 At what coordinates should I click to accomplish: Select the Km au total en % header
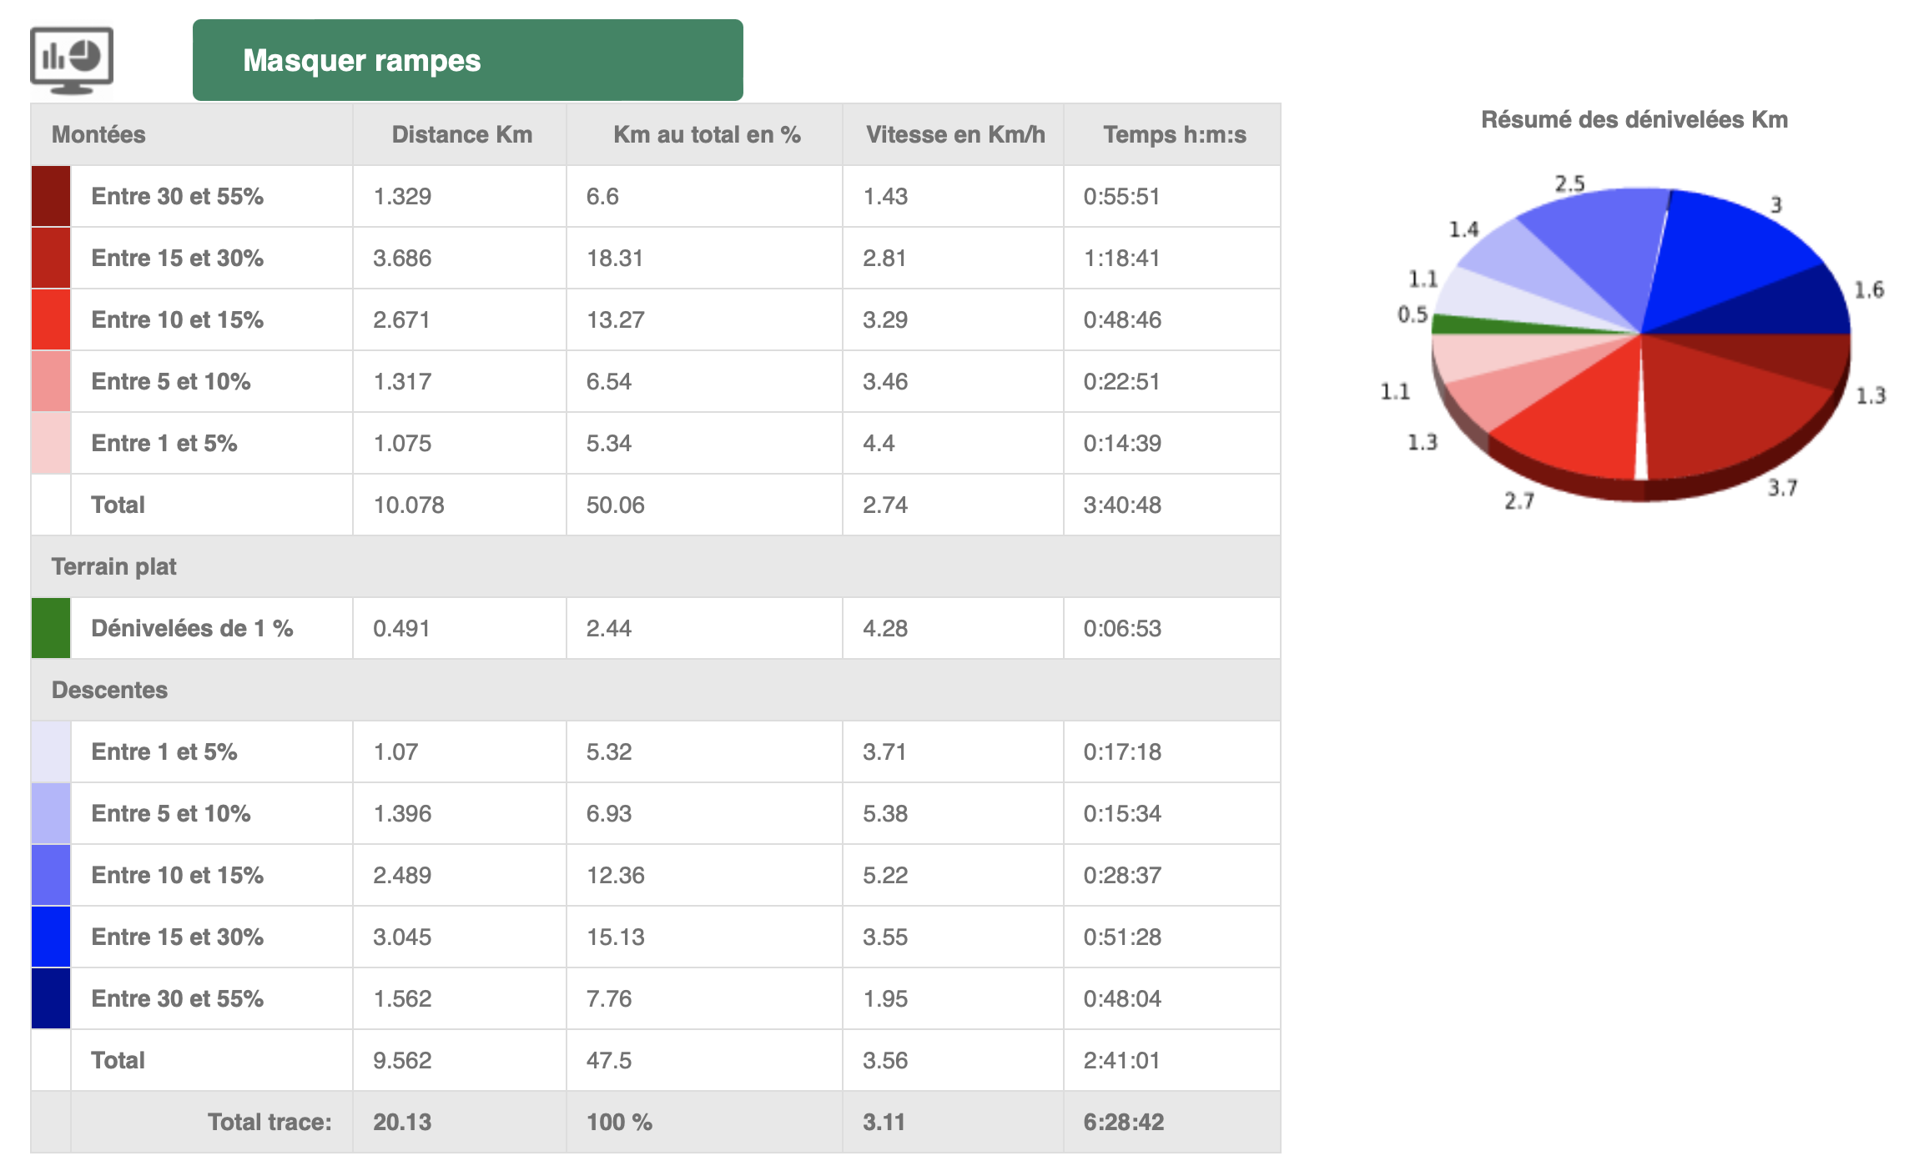[x=706, y=134]
